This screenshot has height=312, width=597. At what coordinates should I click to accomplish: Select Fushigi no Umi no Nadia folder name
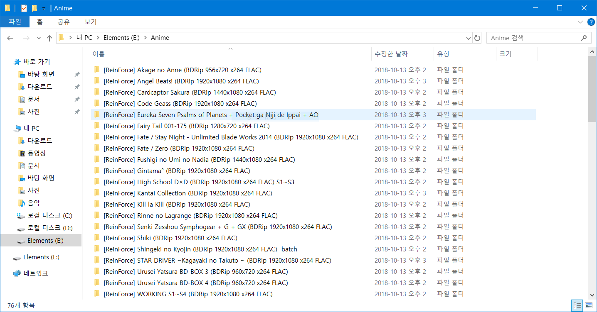199,159
